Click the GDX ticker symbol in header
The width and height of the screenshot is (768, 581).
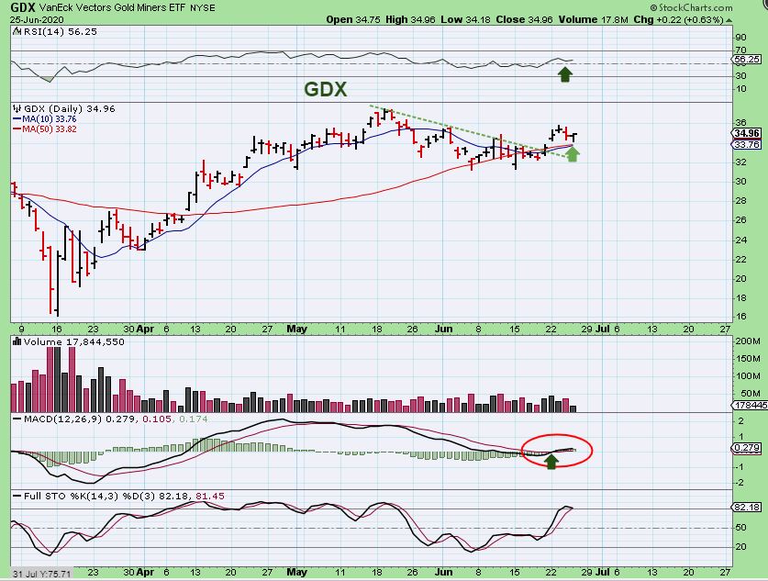[x=23, y=7]
